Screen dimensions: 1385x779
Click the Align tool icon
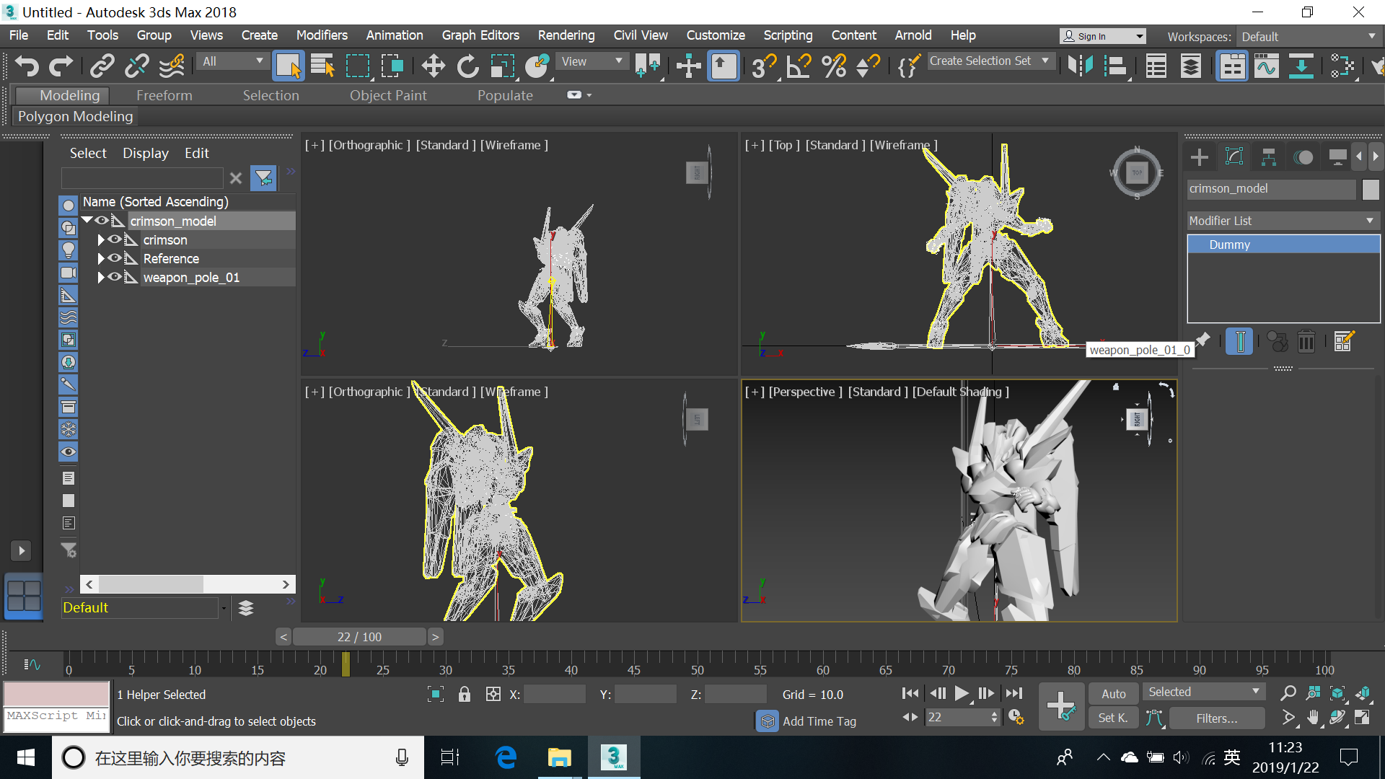1115,66
